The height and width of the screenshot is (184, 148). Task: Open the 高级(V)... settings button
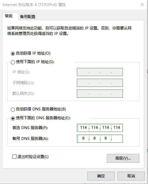123,158
